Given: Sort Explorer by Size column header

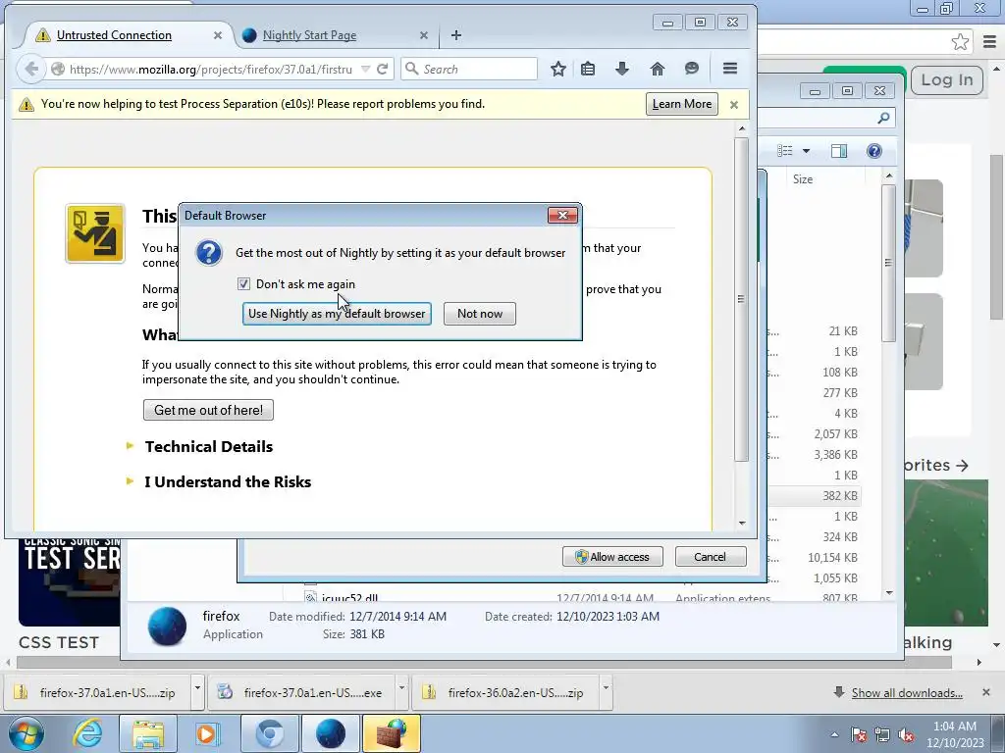Looking at the screenshot, I should point(826,179).
